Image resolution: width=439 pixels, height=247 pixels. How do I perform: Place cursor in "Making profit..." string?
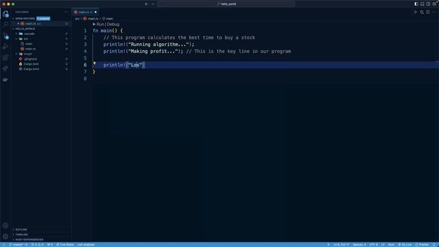(153, 51)
